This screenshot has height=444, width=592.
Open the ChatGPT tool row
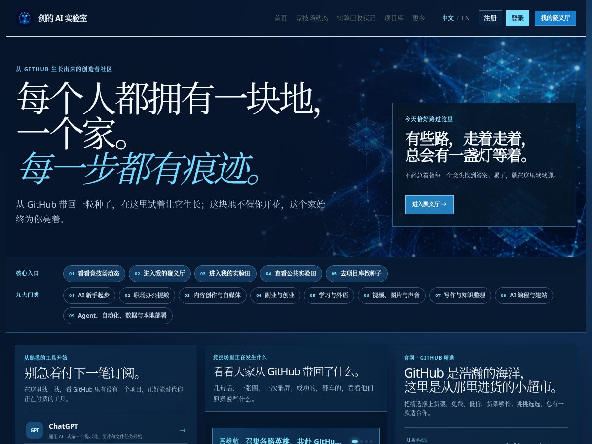pyautogui.click(x=106, y=430)
